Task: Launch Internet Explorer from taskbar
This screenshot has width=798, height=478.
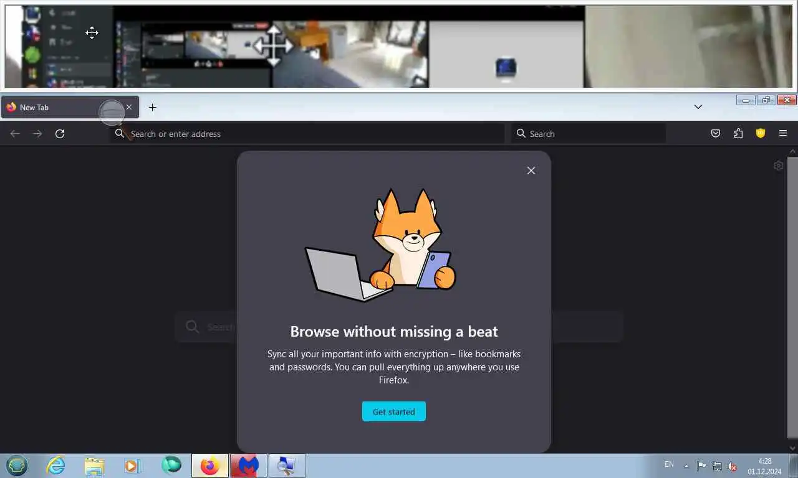Action: 55,466
